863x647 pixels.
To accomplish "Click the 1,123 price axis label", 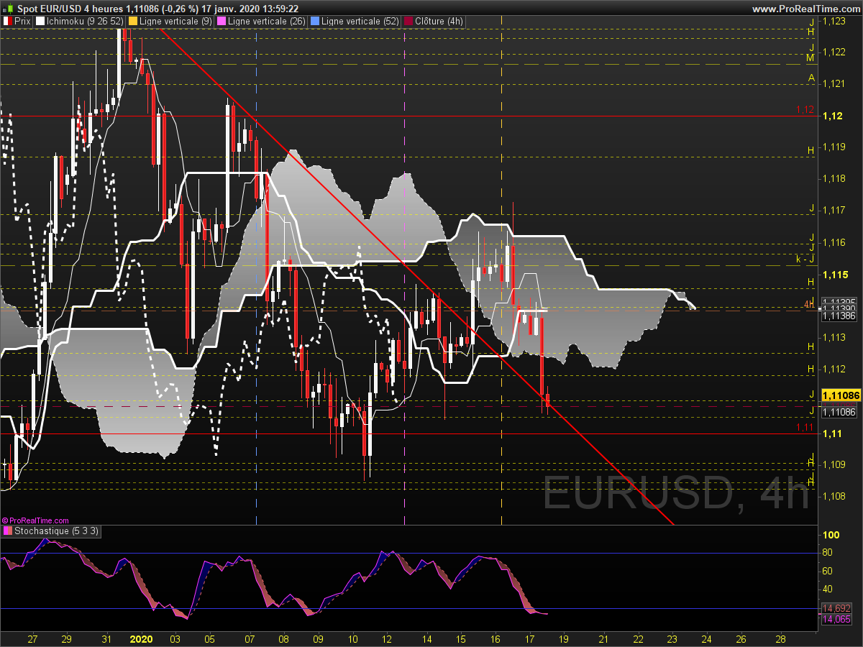I will [834, 21].
